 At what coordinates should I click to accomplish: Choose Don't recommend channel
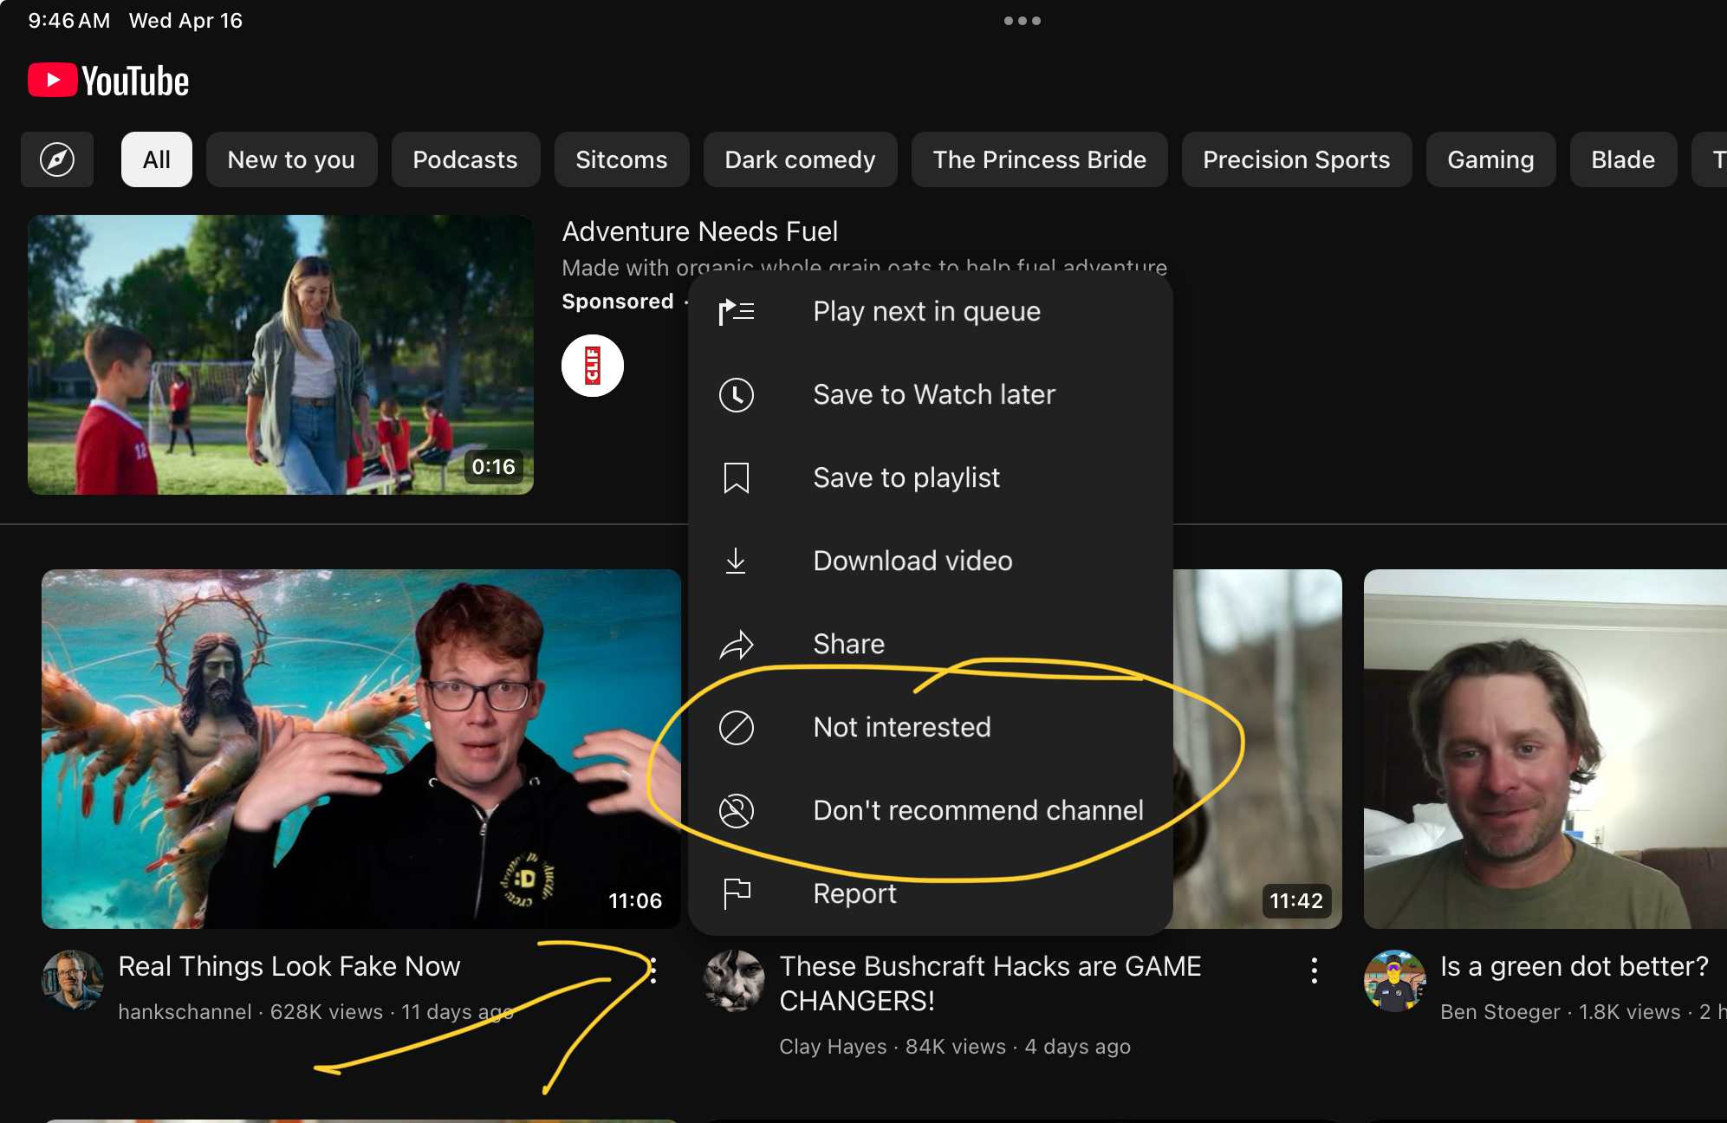[x=977, y=810]
